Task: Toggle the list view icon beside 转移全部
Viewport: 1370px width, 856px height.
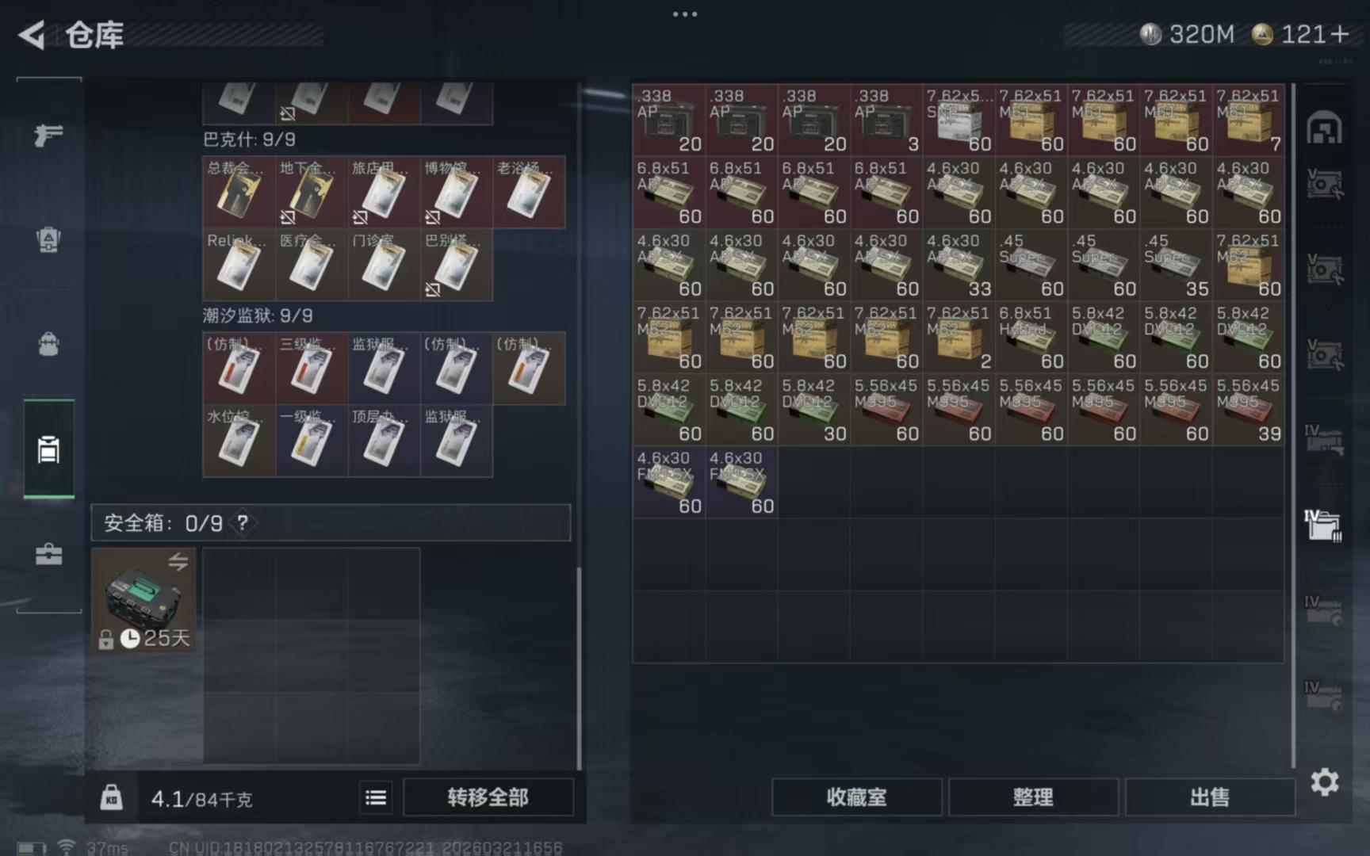Action: [x=376, y=797]
